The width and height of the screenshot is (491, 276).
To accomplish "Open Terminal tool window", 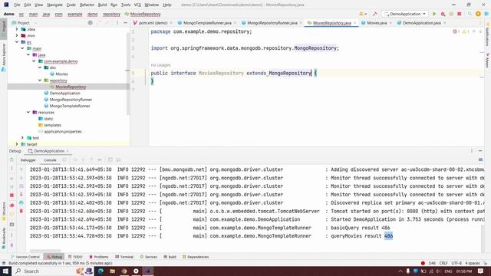I will coord(124,257).
